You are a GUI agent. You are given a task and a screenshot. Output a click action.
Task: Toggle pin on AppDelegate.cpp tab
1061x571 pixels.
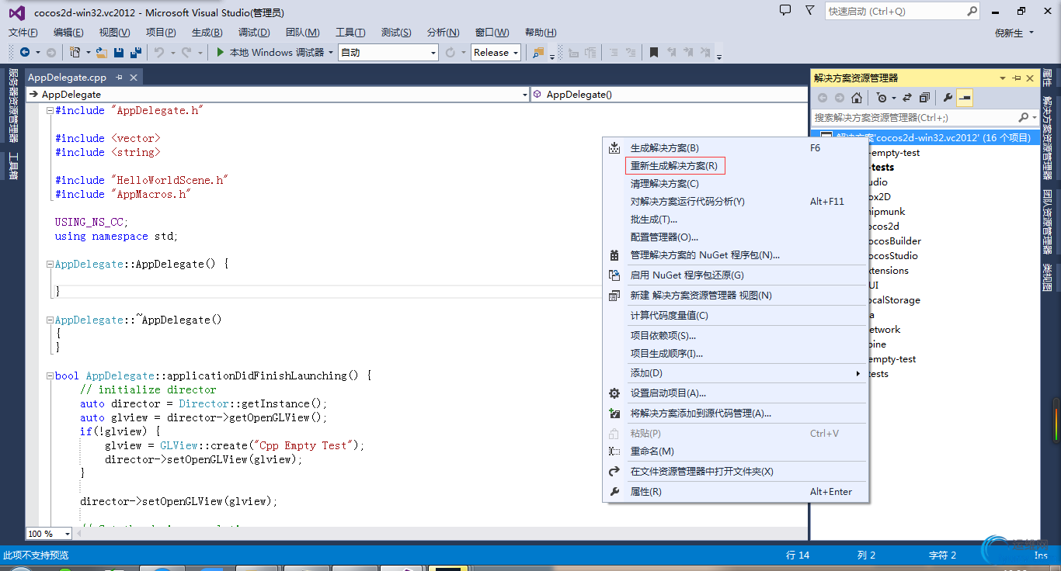point(120,78)
